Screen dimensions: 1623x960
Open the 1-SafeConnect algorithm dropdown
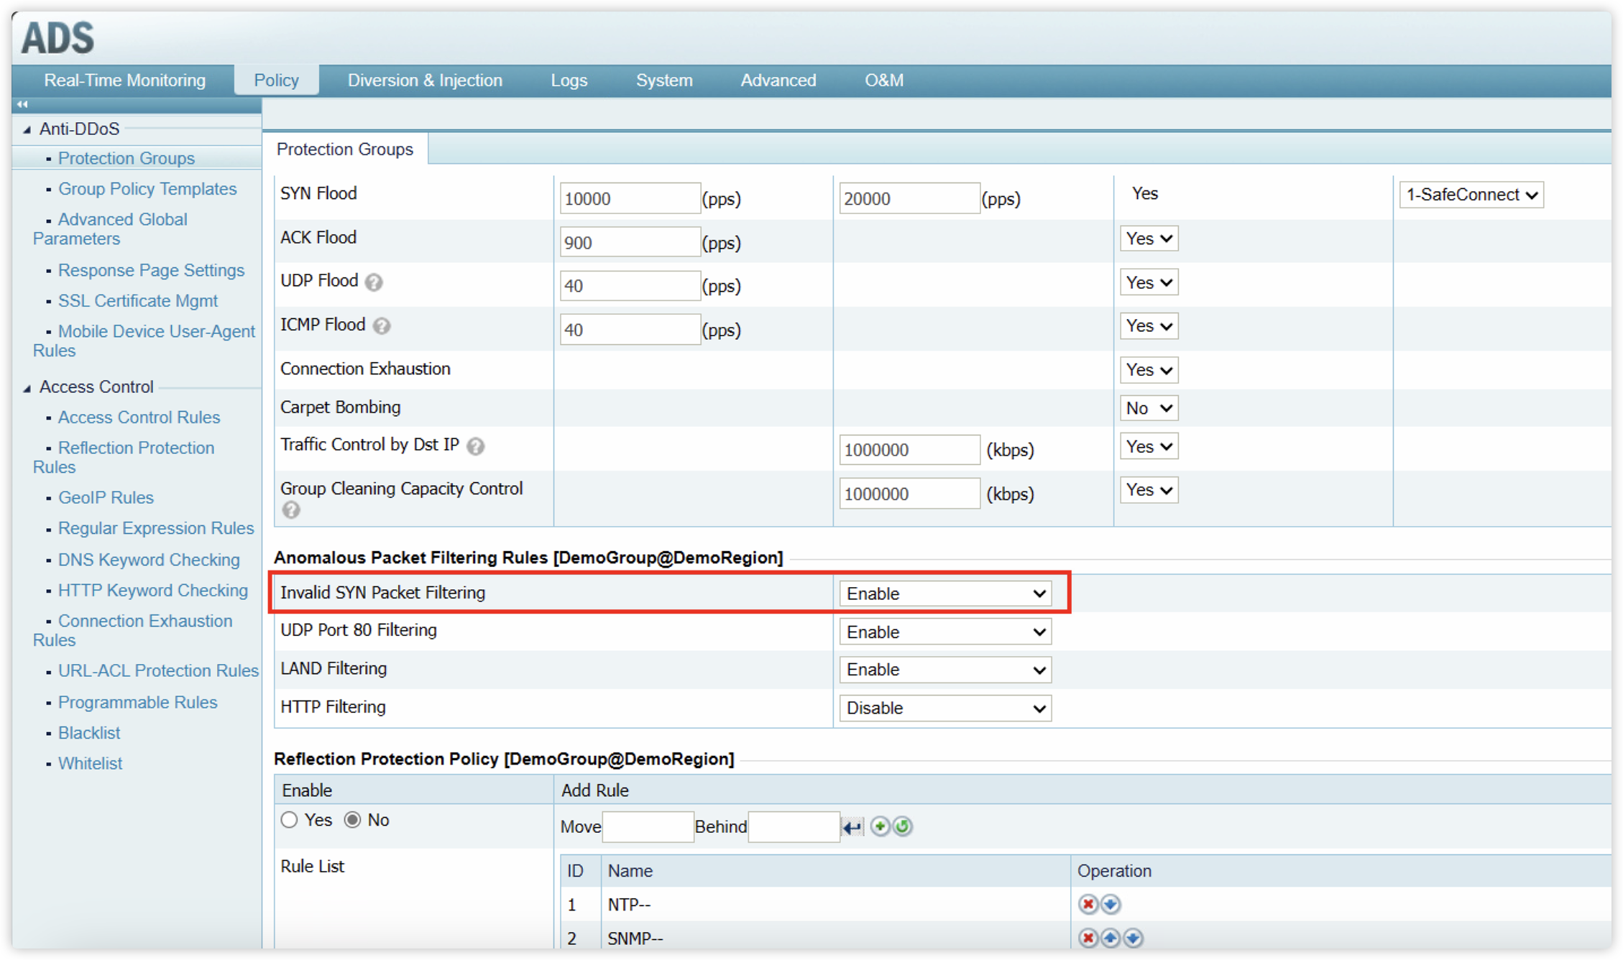point(1471,195)
